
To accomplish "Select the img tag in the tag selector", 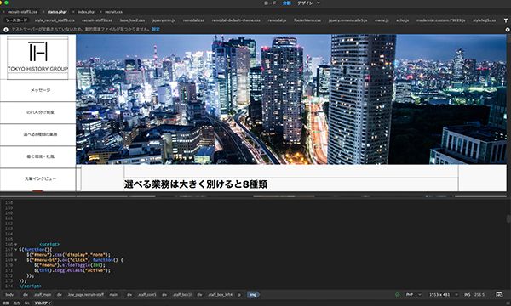I will tap(253, 295).
